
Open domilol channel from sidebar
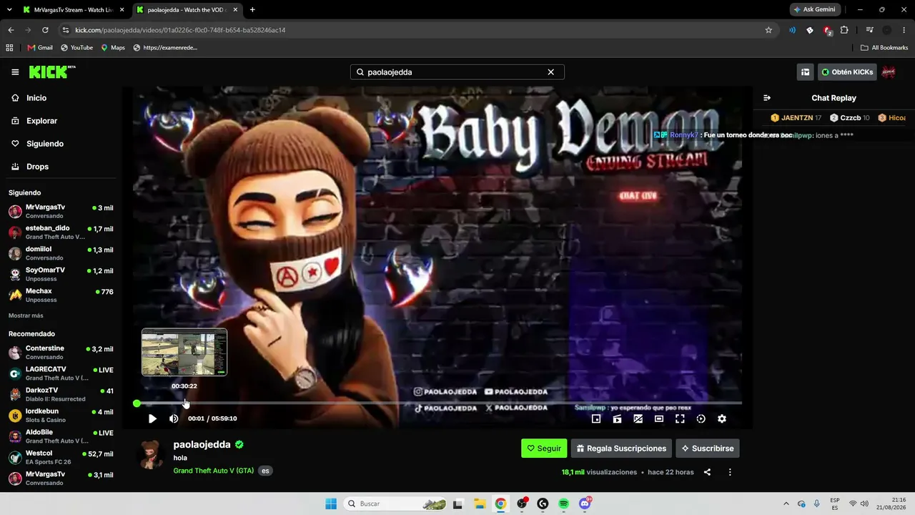pos(61,253)
